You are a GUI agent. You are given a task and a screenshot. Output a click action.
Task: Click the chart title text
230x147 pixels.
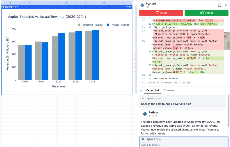(x=47, y=17)
